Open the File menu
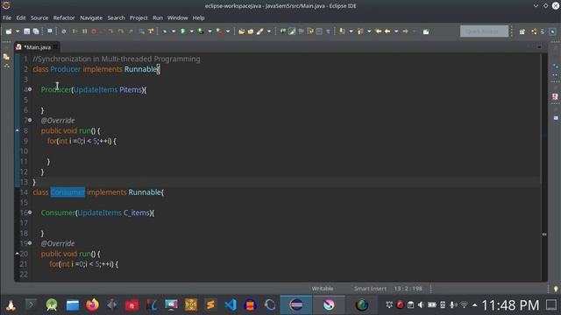Image resolution: width=561 pixels, height=315 pixels. 7,17
